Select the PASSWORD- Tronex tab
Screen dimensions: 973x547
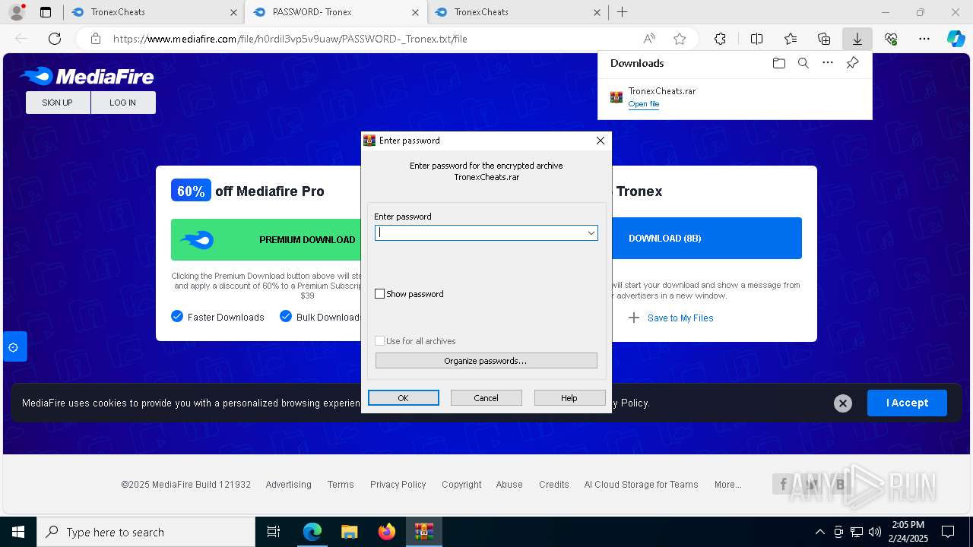335,12
